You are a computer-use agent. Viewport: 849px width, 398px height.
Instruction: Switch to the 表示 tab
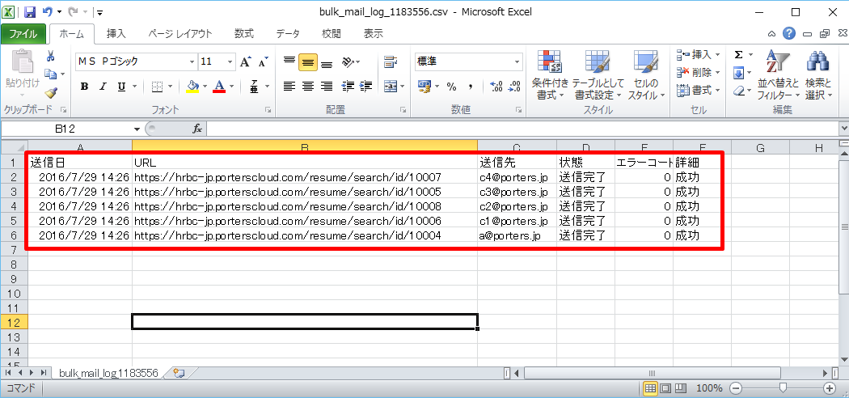(x=373, y=34)
